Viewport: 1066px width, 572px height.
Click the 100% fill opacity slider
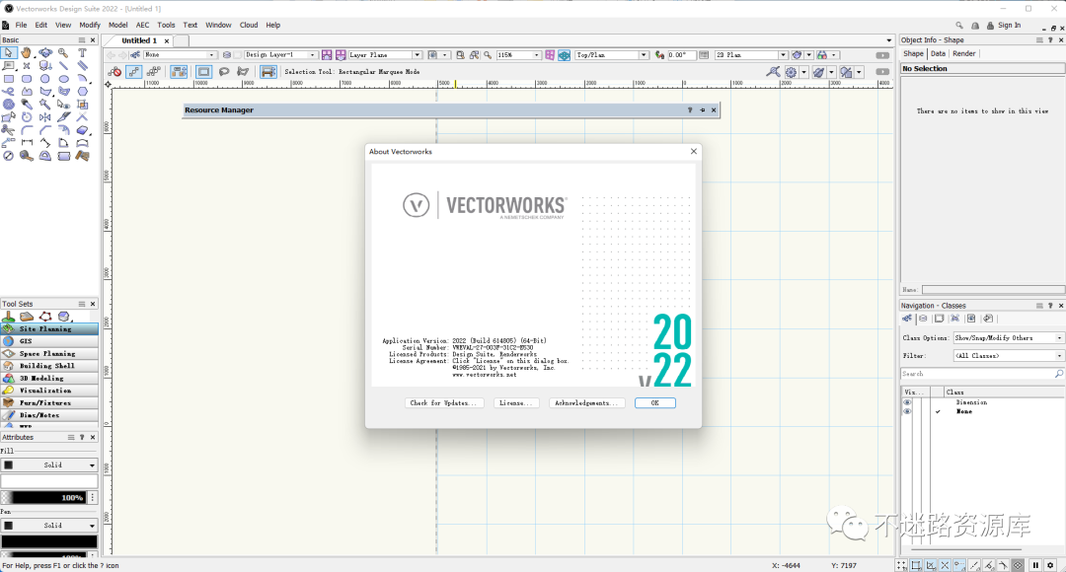[x=44, y=498]
